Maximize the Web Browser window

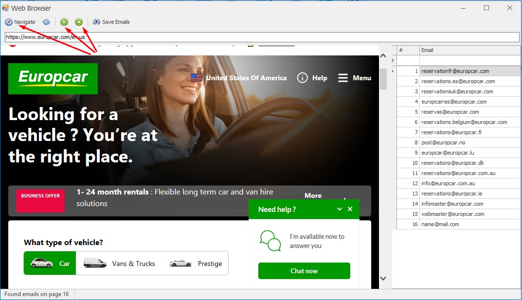point(486,8)
